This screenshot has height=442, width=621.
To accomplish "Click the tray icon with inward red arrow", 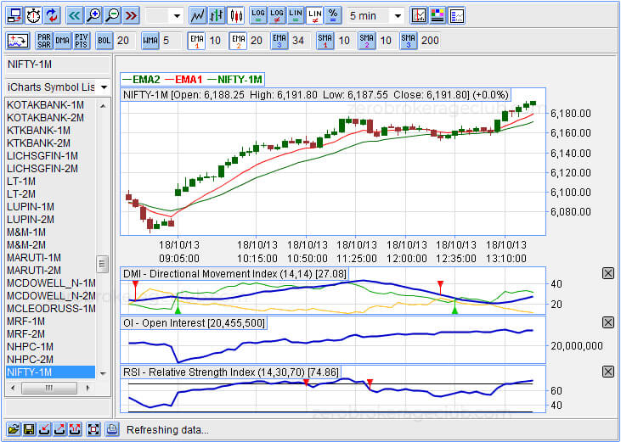I will [x=44, y=429].
